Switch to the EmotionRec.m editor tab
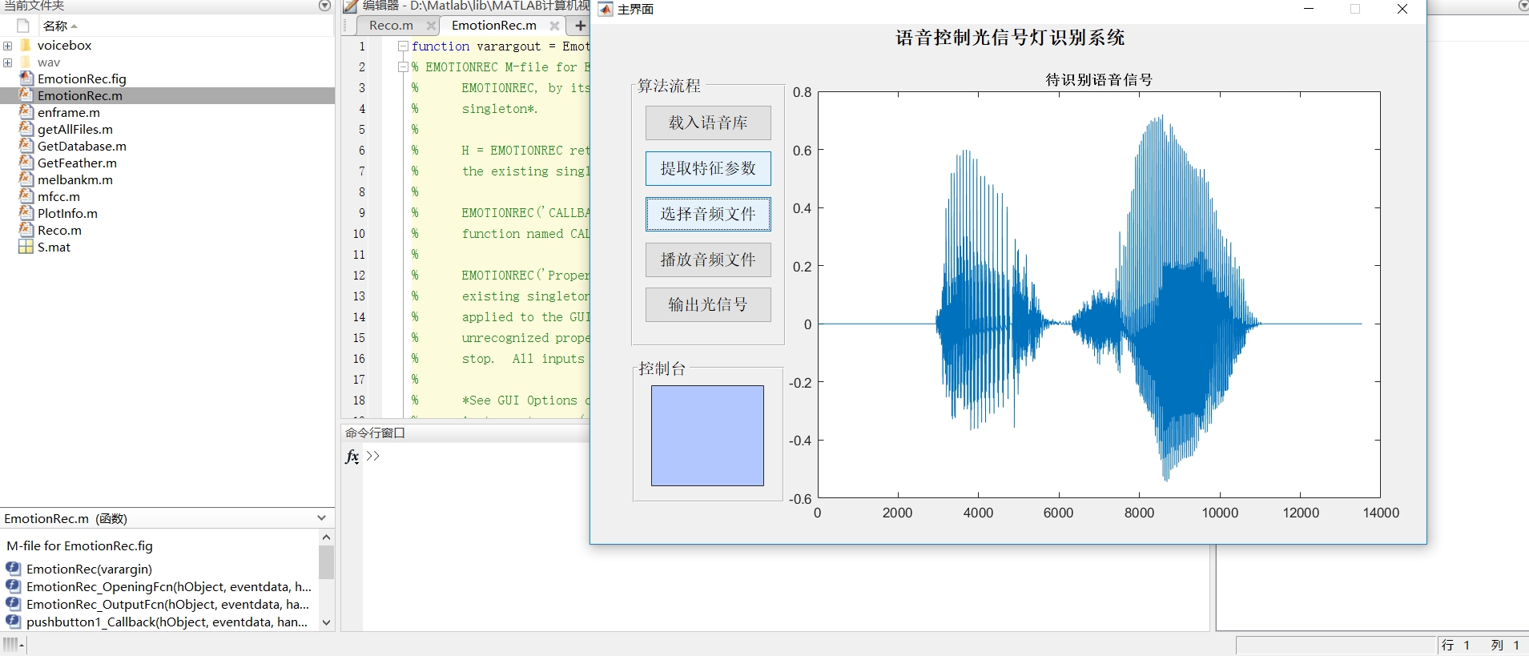Viewport: 1529px width, 656px height. tap(494, 26)
